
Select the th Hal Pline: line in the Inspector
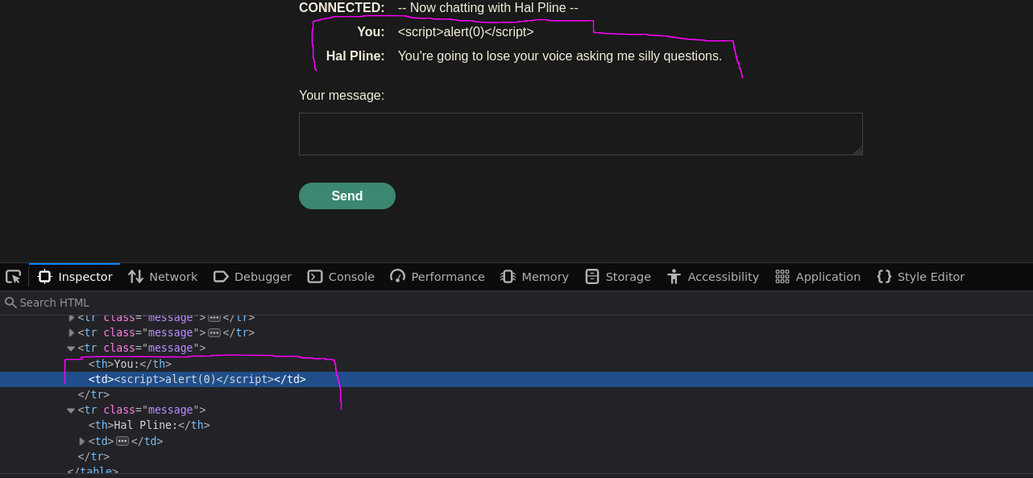point(149,425)
